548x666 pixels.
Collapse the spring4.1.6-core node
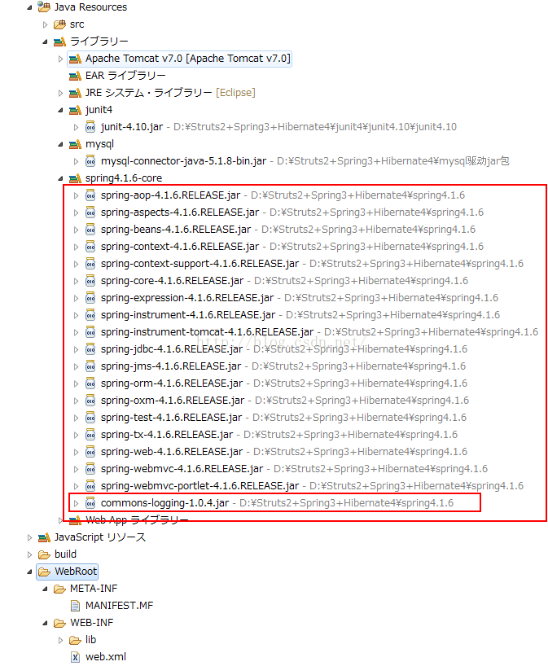click(60, 178)
